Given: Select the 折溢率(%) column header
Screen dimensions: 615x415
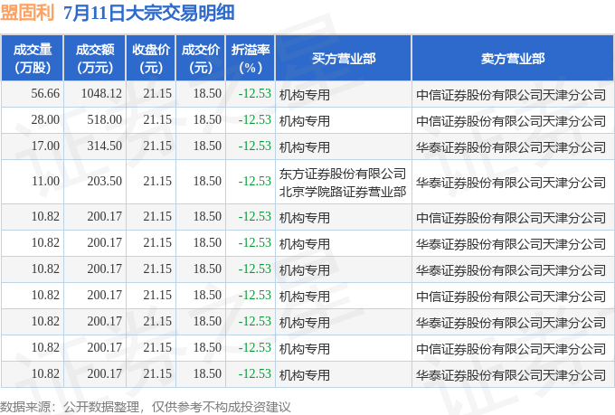Looking at the screenshot, I should pos(251,58).
